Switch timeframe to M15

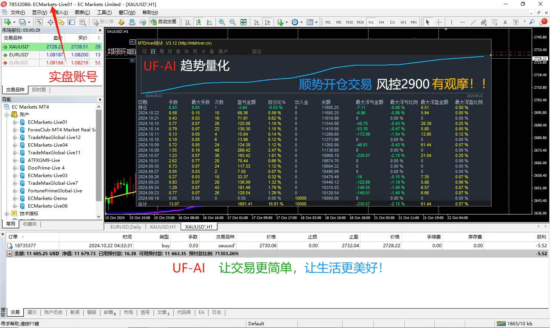(349, 22)
